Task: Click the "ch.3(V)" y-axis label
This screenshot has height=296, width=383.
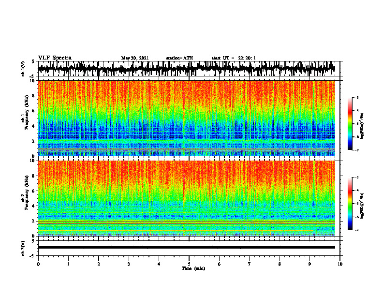Action: click(23, 249)
